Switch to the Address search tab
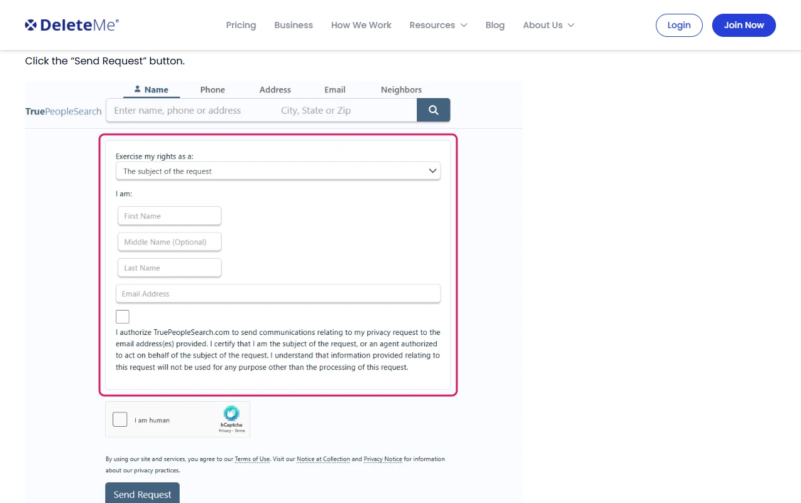Viewport: 801px width, 503px height. 275,89
